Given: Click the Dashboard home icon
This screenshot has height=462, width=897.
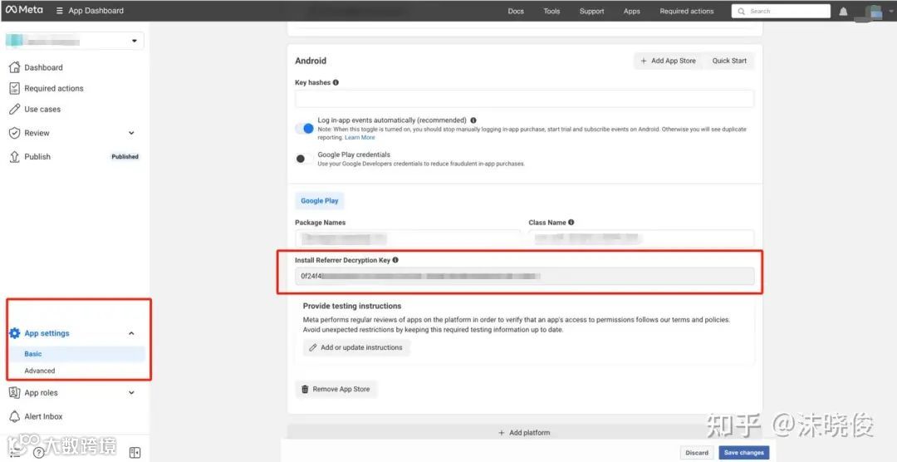Looking at the screenshot, I should (15, 67).
